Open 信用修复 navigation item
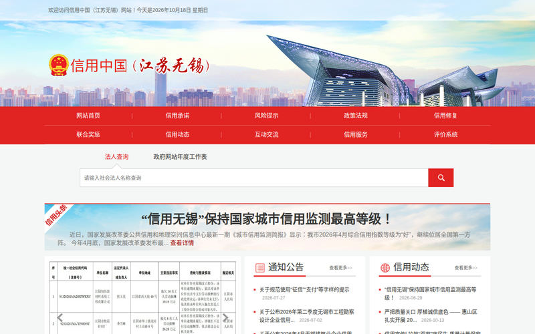This screenshot has width=535, height=334. tap(445, 116)
